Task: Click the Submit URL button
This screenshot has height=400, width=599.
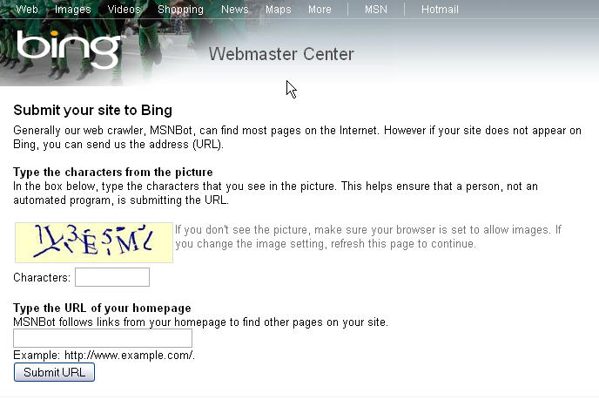Action: pyautogui.click(x=54, y=372)
